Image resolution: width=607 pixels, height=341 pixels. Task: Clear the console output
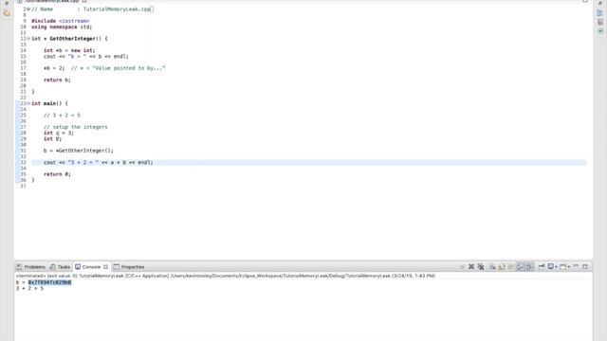click(492, 267)
